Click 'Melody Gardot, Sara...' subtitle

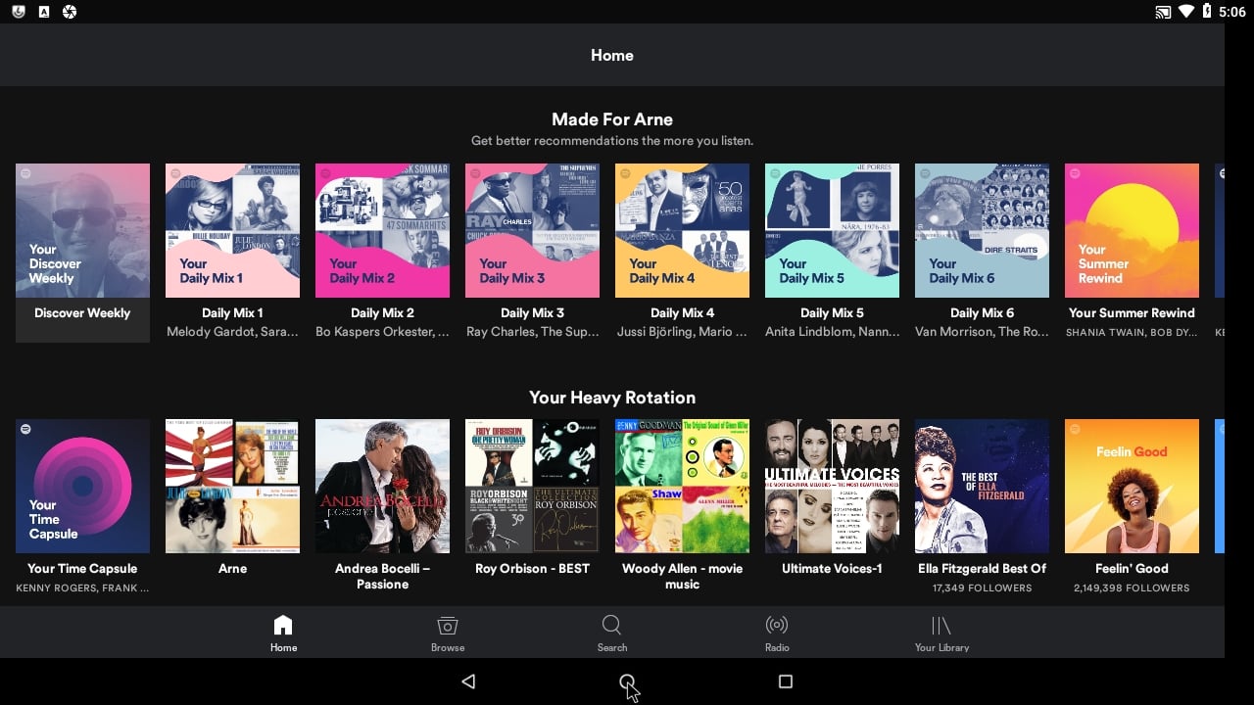point(232,332)
